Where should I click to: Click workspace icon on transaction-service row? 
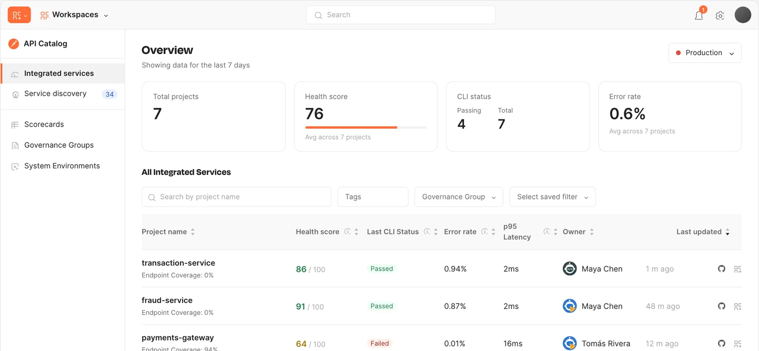coord(738,269)
